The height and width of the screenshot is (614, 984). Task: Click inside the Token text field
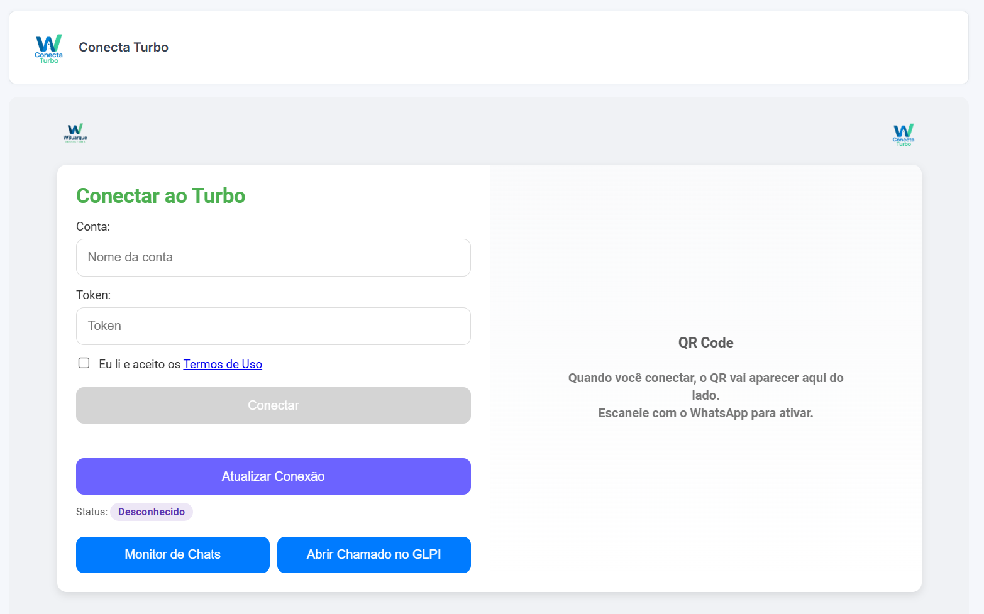pyautogui.click(x=273, y=326)
